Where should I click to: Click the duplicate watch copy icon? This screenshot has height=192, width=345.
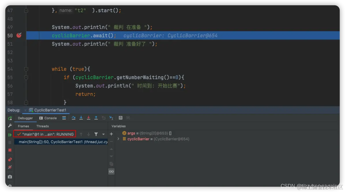(111, 164)
